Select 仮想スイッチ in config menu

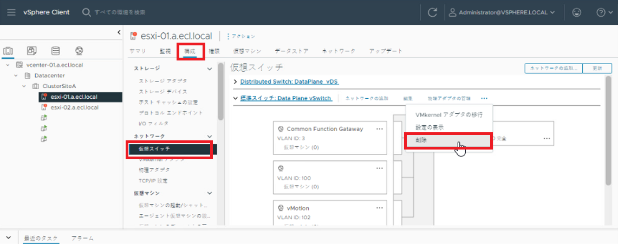pos(173,149)
